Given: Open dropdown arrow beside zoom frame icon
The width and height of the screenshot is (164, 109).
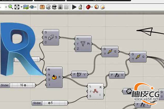Looking at the screenshot, I should 21,7.
